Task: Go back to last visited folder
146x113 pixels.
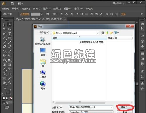Action: [x=103, y=33]
